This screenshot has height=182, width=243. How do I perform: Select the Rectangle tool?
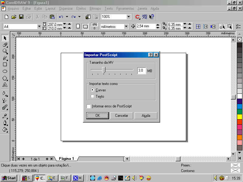coord(5,64)
